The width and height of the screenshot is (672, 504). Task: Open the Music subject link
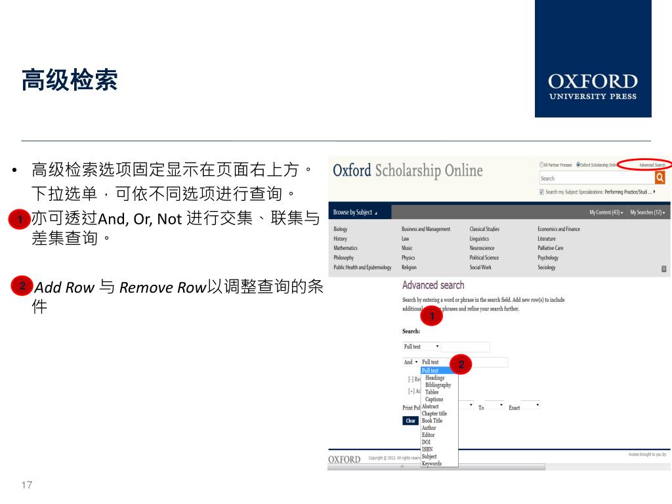(x=407, y=248)
